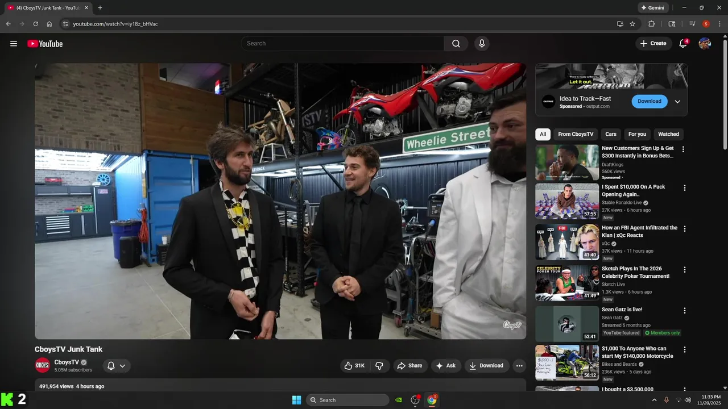
Task: Show hidden system tray icons
Action: pyautogui.click(x=654, y=400)
